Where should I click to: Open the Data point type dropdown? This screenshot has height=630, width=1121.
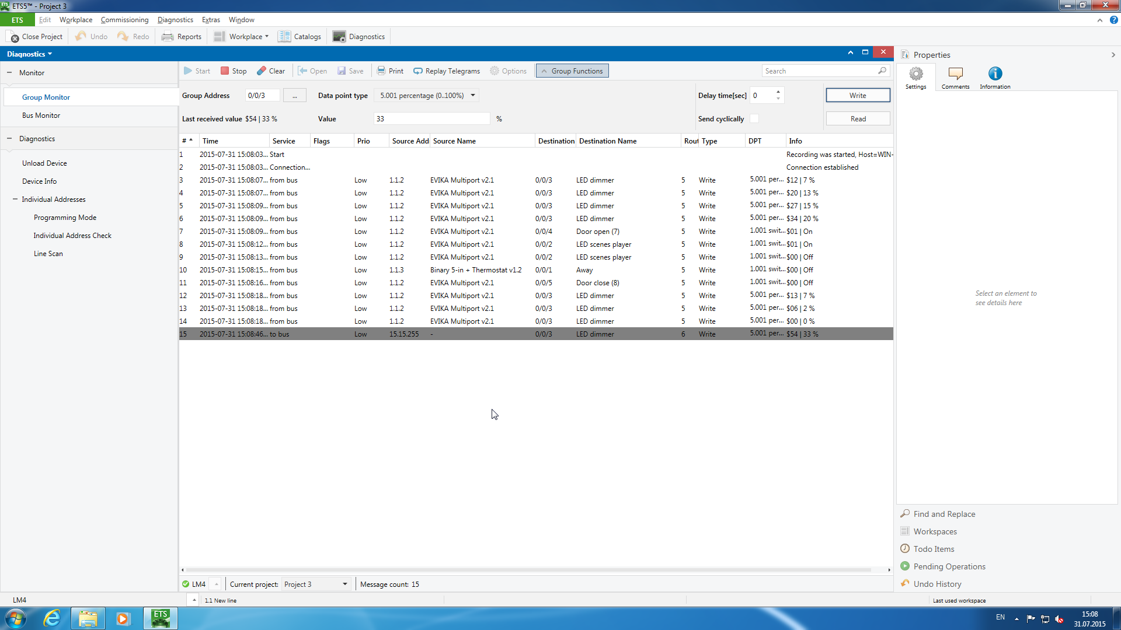(473, 95)
